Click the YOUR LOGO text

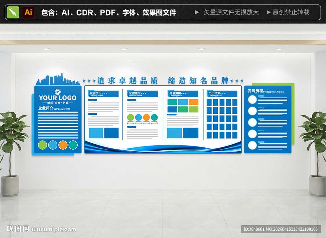(58, 98)
